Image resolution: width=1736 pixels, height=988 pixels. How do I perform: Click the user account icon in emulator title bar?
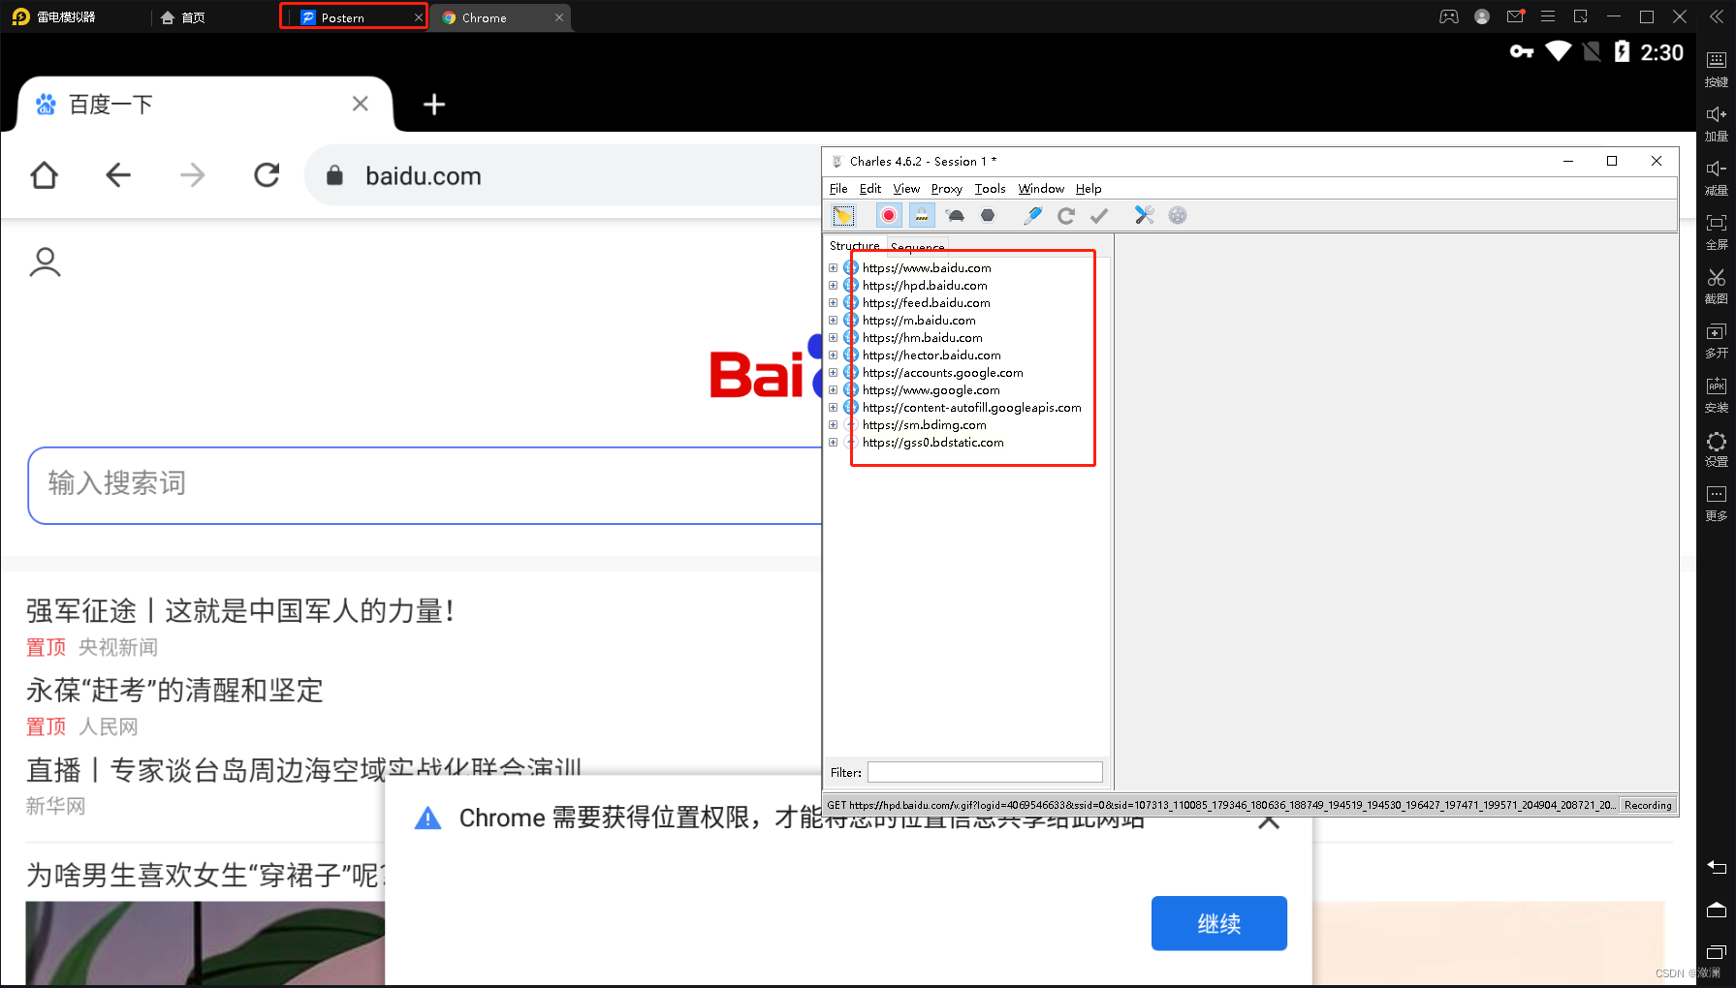pos(1482,16)
